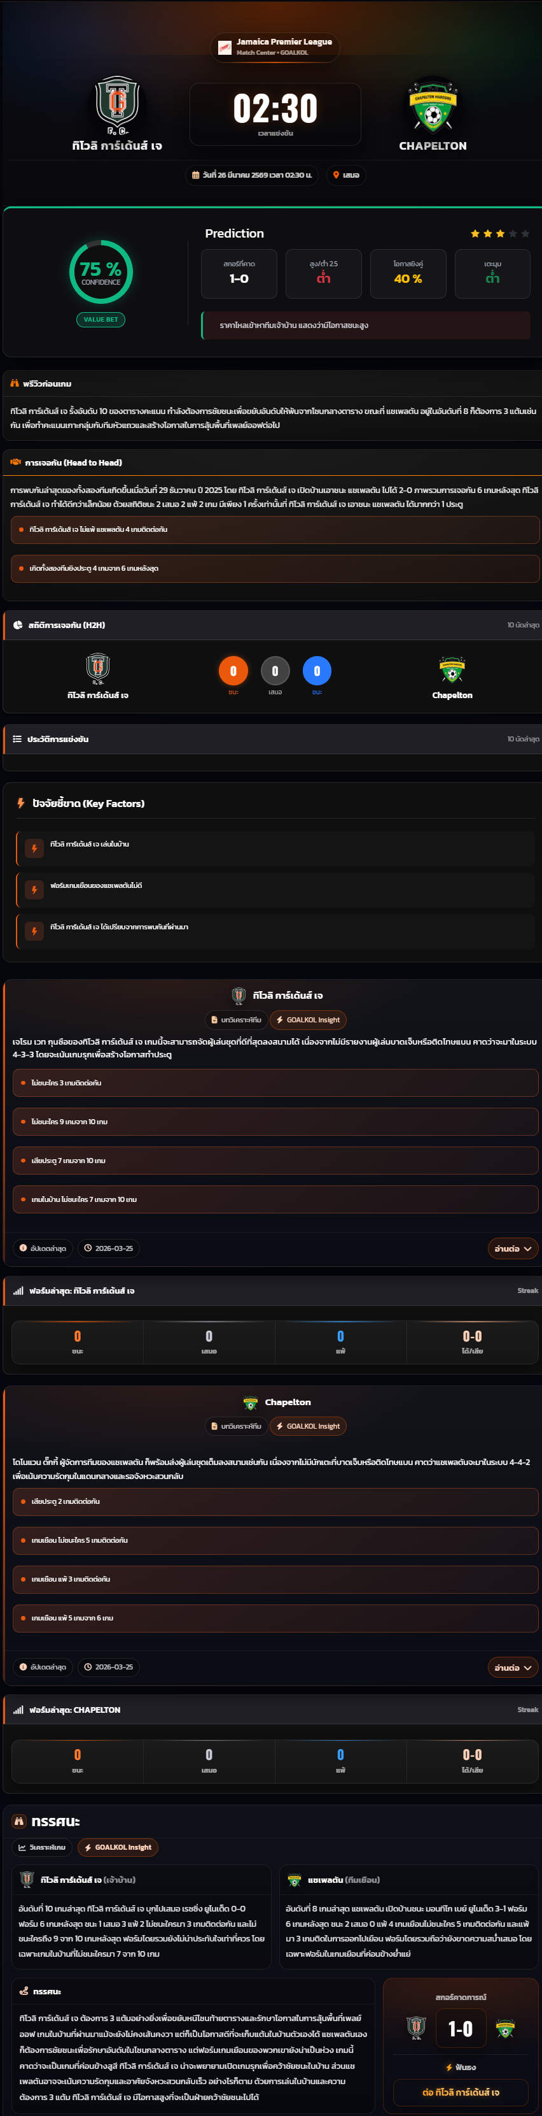Click the calendar icon beside the match date

195,175
